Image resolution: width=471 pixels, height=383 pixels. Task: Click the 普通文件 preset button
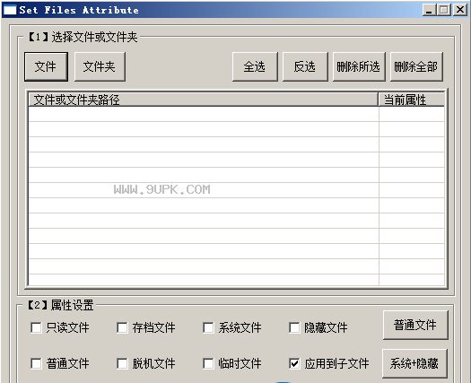tap(415, 325)
